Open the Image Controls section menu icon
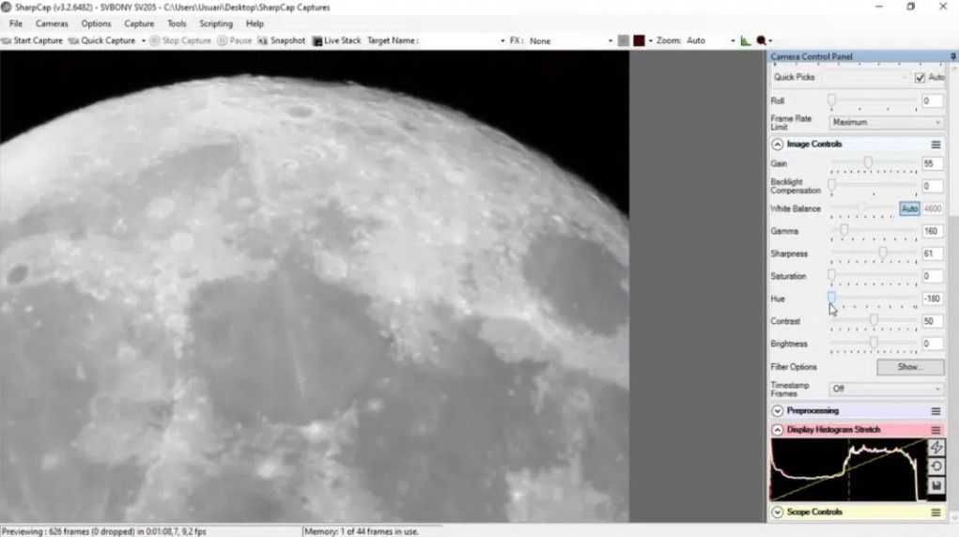This screenshot has height=537, width=959. coord(936,145)
